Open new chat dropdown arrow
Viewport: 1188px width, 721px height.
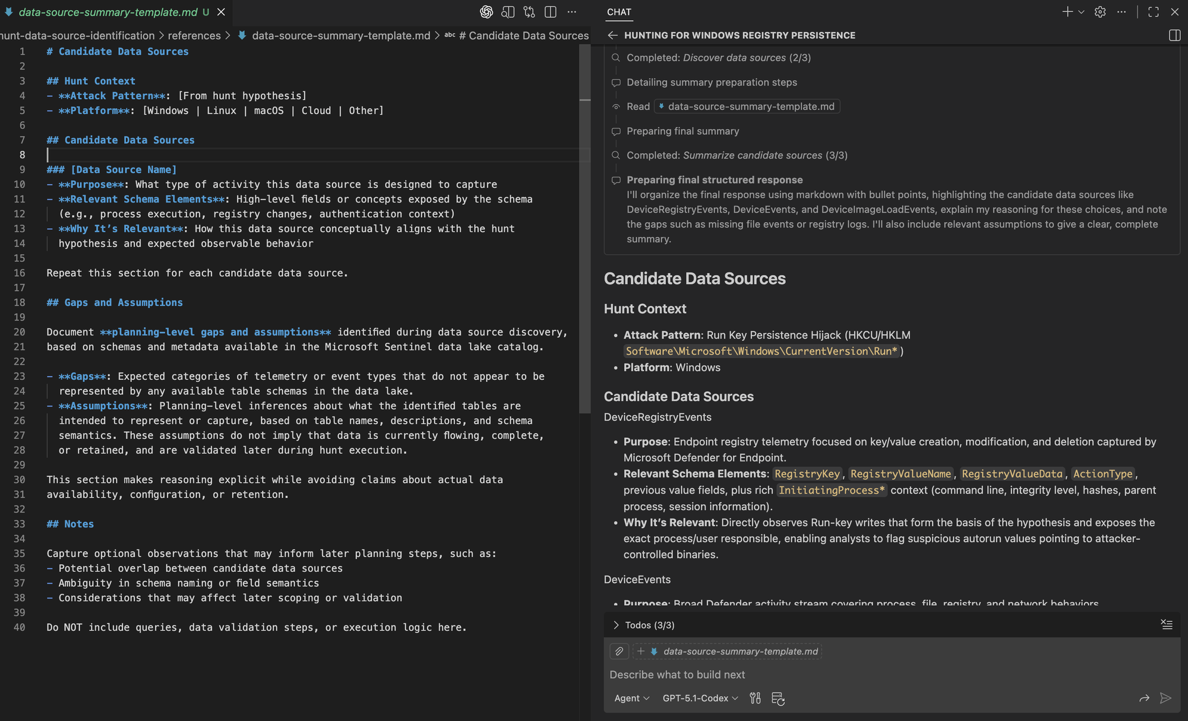click(x=1082, y=12)
